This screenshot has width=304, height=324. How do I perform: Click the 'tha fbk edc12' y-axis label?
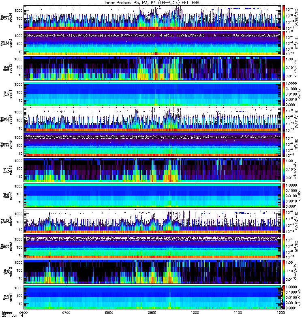pos(8,68)
